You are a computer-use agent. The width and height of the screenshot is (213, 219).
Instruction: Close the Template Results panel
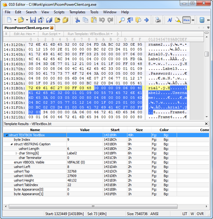[x=206, y=124]
